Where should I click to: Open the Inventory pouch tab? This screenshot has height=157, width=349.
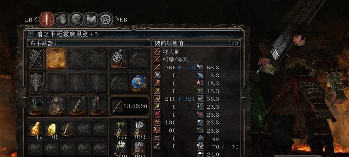click(62, 19)
